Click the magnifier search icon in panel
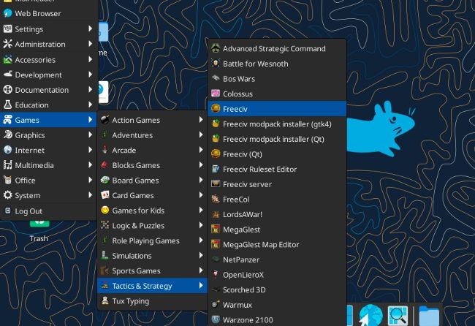Screen dimensions: 475x326 tap(398, 316)
